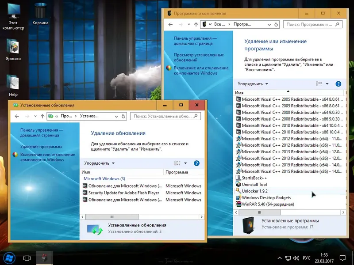The height and width of the screenshot is (265, 354).
Task: Open Панель управления домашняя страница in updates window
Action: (42, 133)
